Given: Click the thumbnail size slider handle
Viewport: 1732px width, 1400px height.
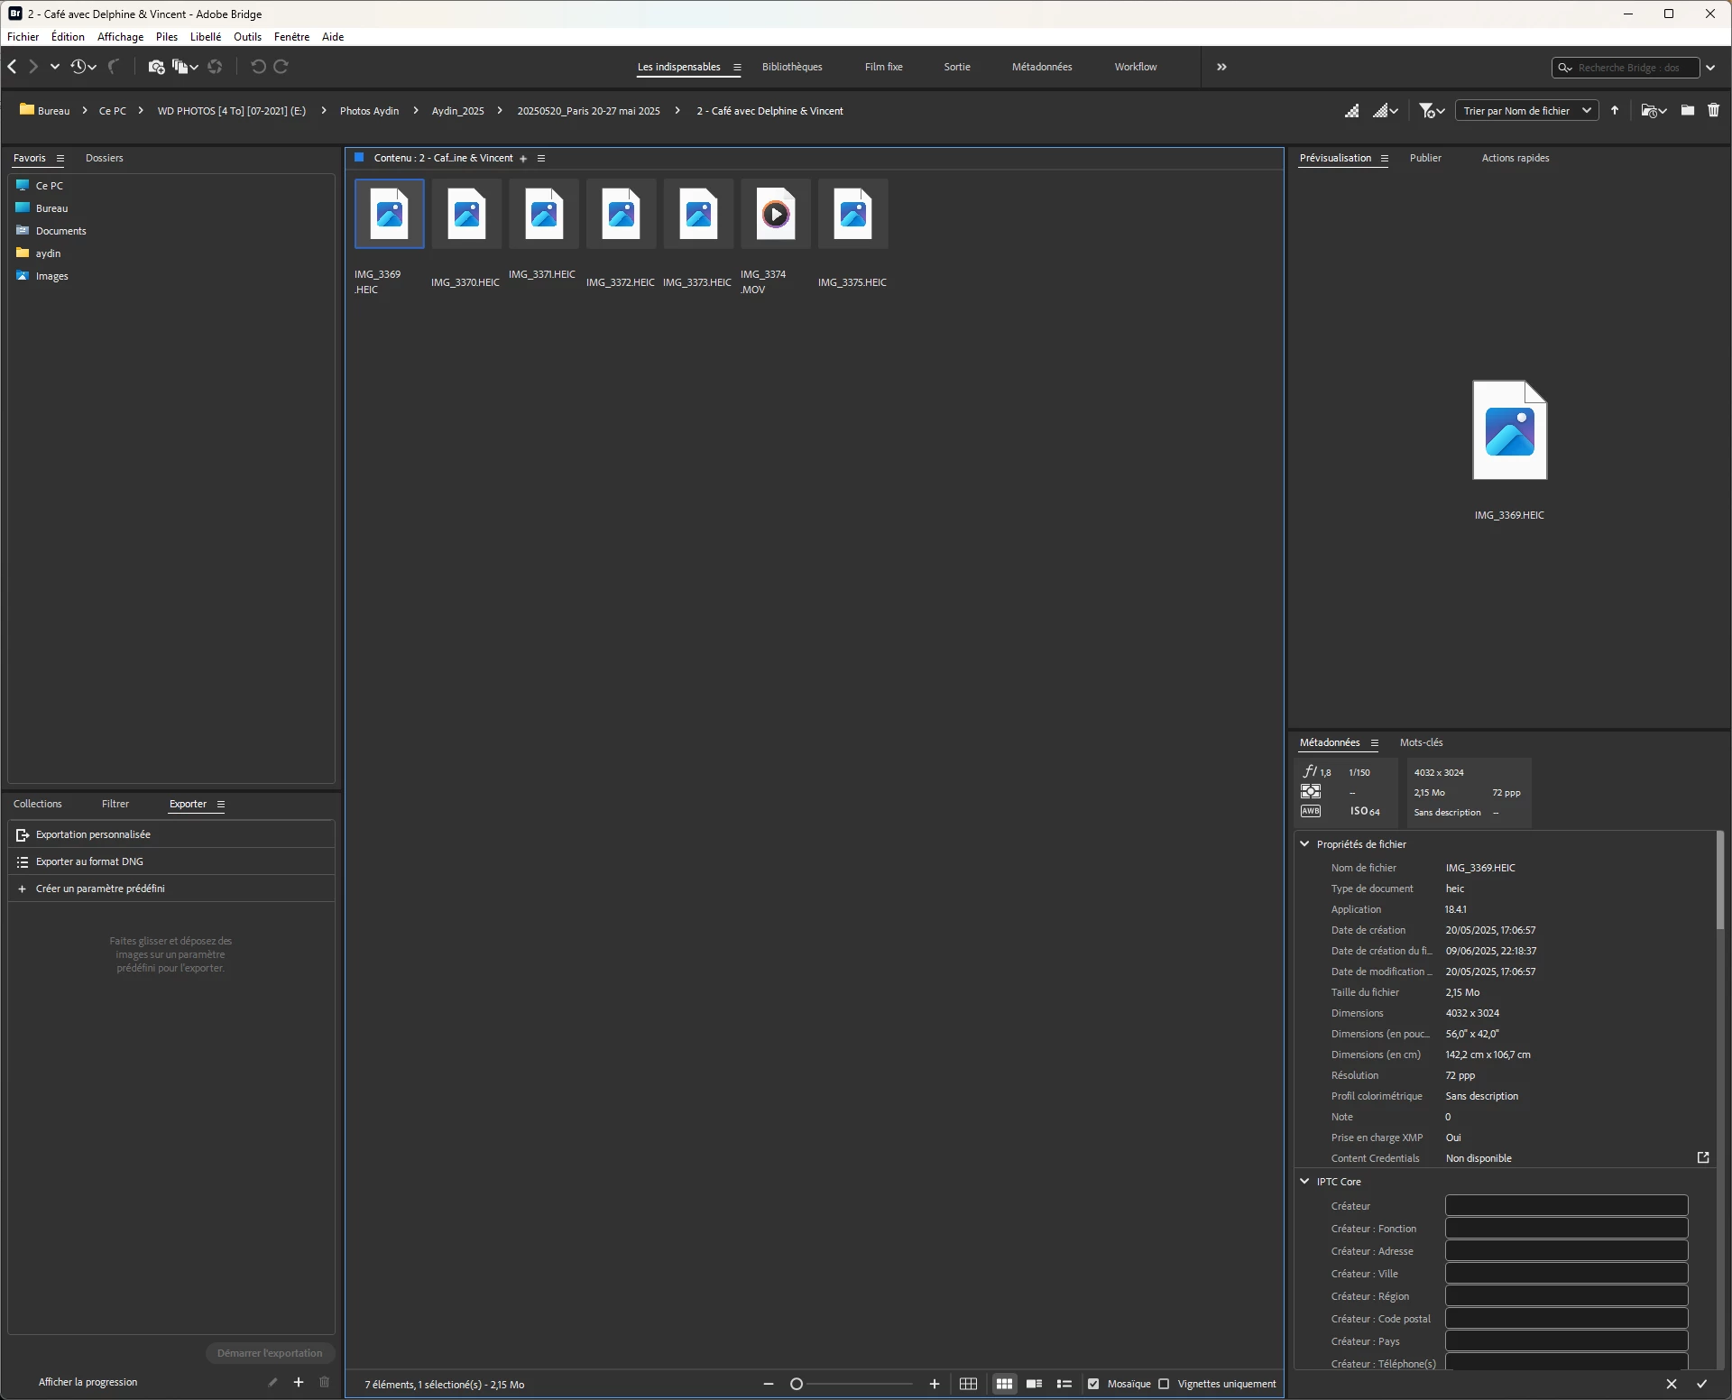Looking at the screenshot, I should coord(797,1384).
